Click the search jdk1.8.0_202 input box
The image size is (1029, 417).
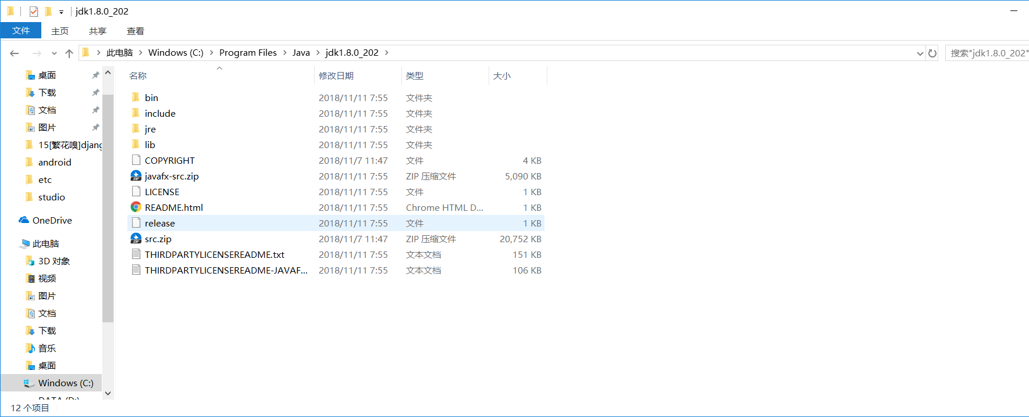(987, 53)
